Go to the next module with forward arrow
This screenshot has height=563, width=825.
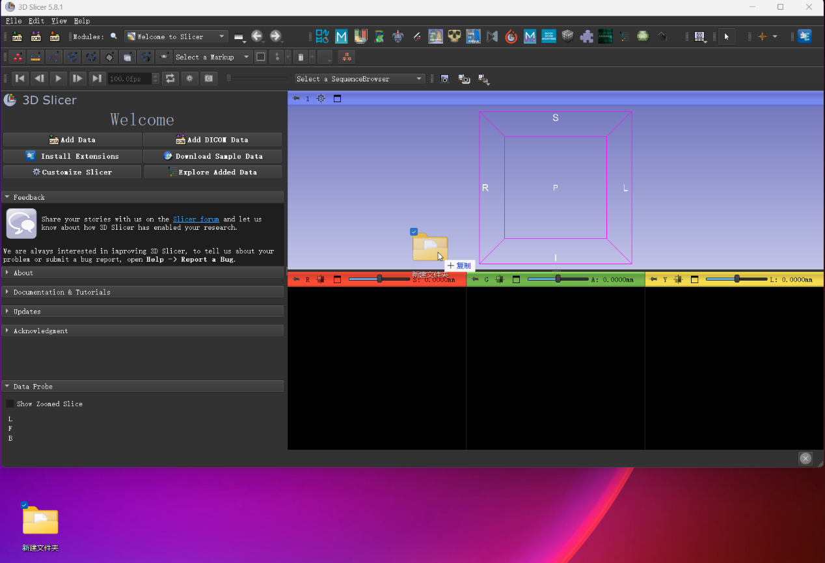pos(276,36)
